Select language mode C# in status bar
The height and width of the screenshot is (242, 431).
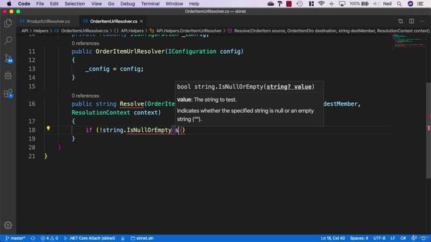(x=403, y=238)
